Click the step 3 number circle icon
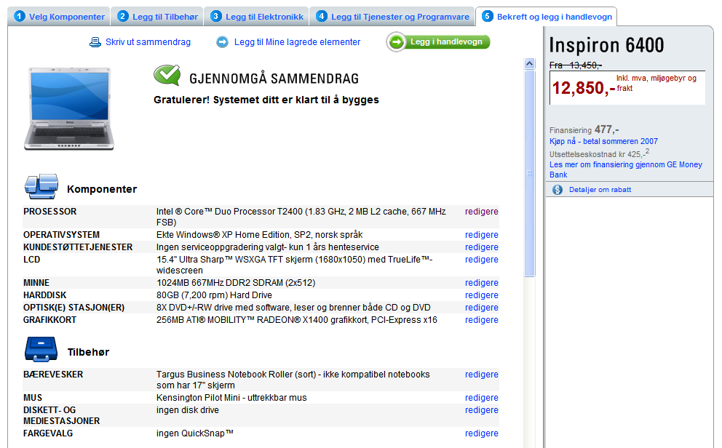 tap(215, 17)
